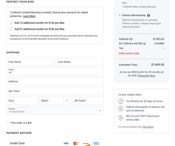
Task: Open the Learn More warranty link
Action: click(29, 16)
